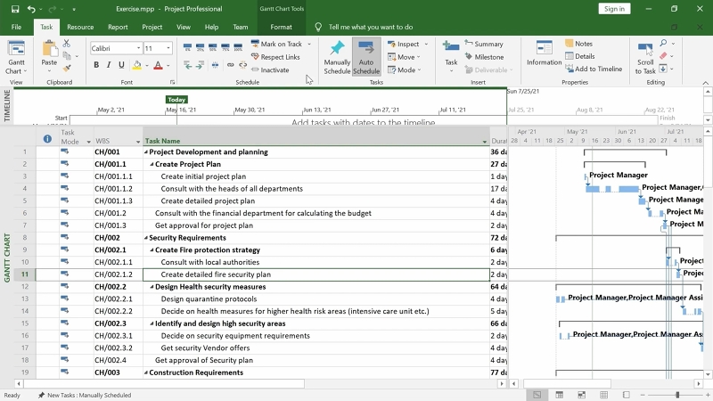Toggle Auto Schedule mode
The width and height of the screenshot is (713, 401).
click(x=366, y=57)
